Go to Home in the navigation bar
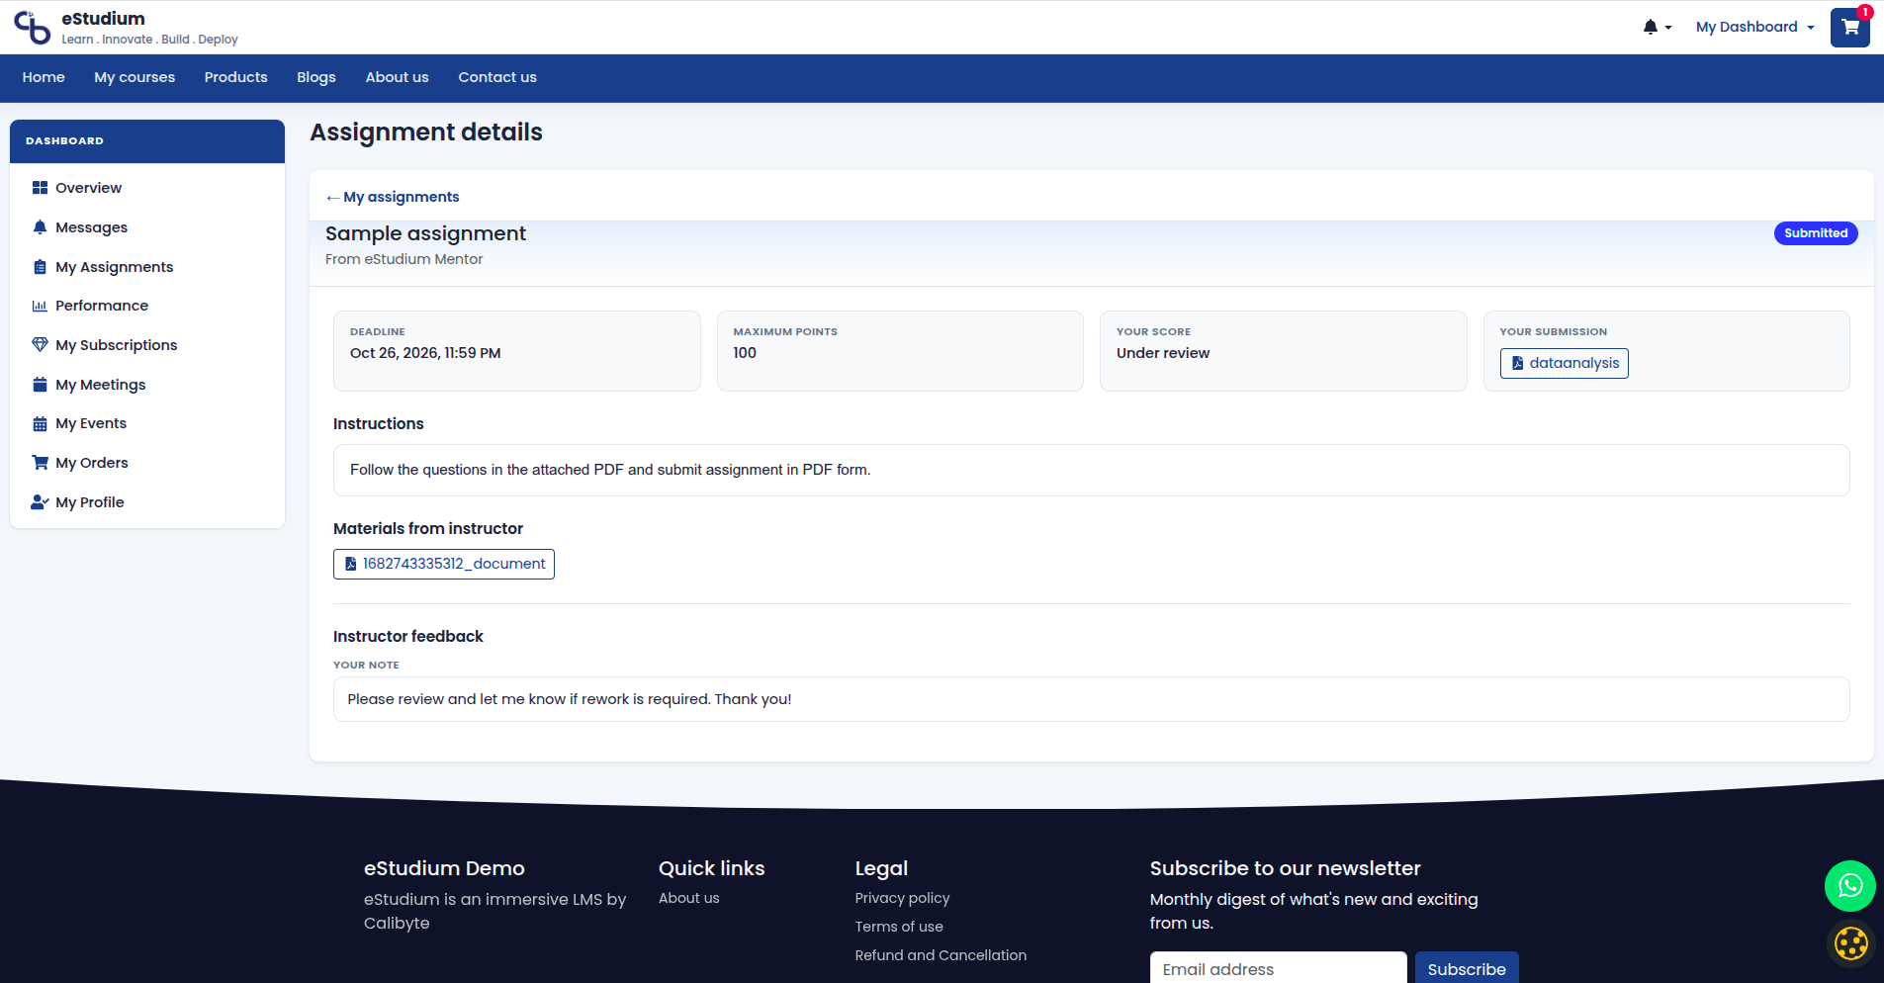This screenshot has width=1884, height=983. (44, 77)
